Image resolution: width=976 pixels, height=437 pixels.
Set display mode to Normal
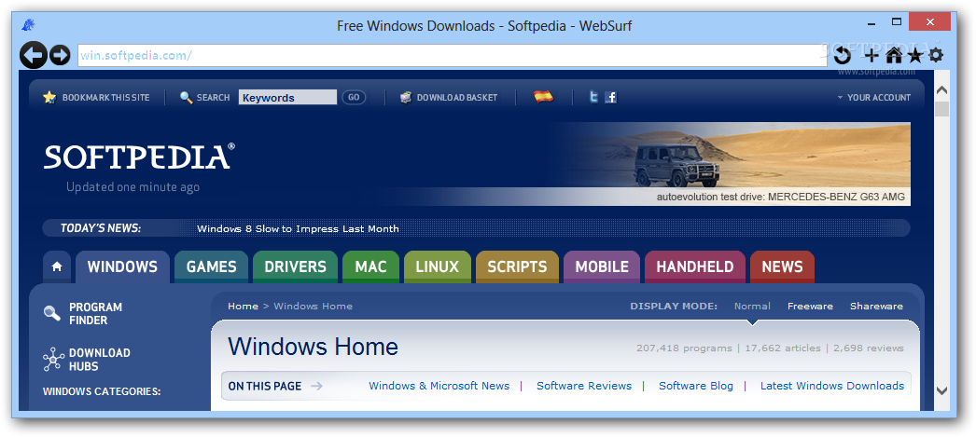point(752,306)
